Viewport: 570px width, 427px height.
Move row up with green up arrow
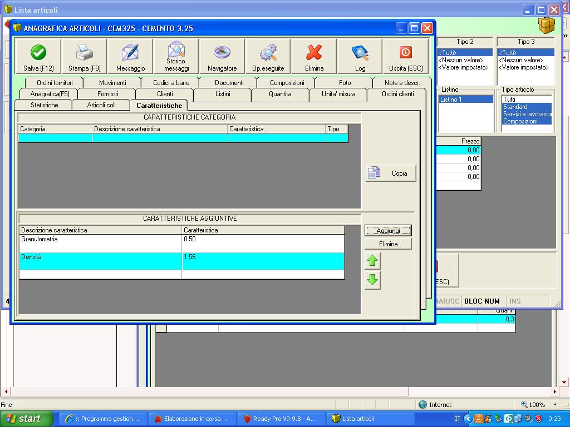coord(372,261)
